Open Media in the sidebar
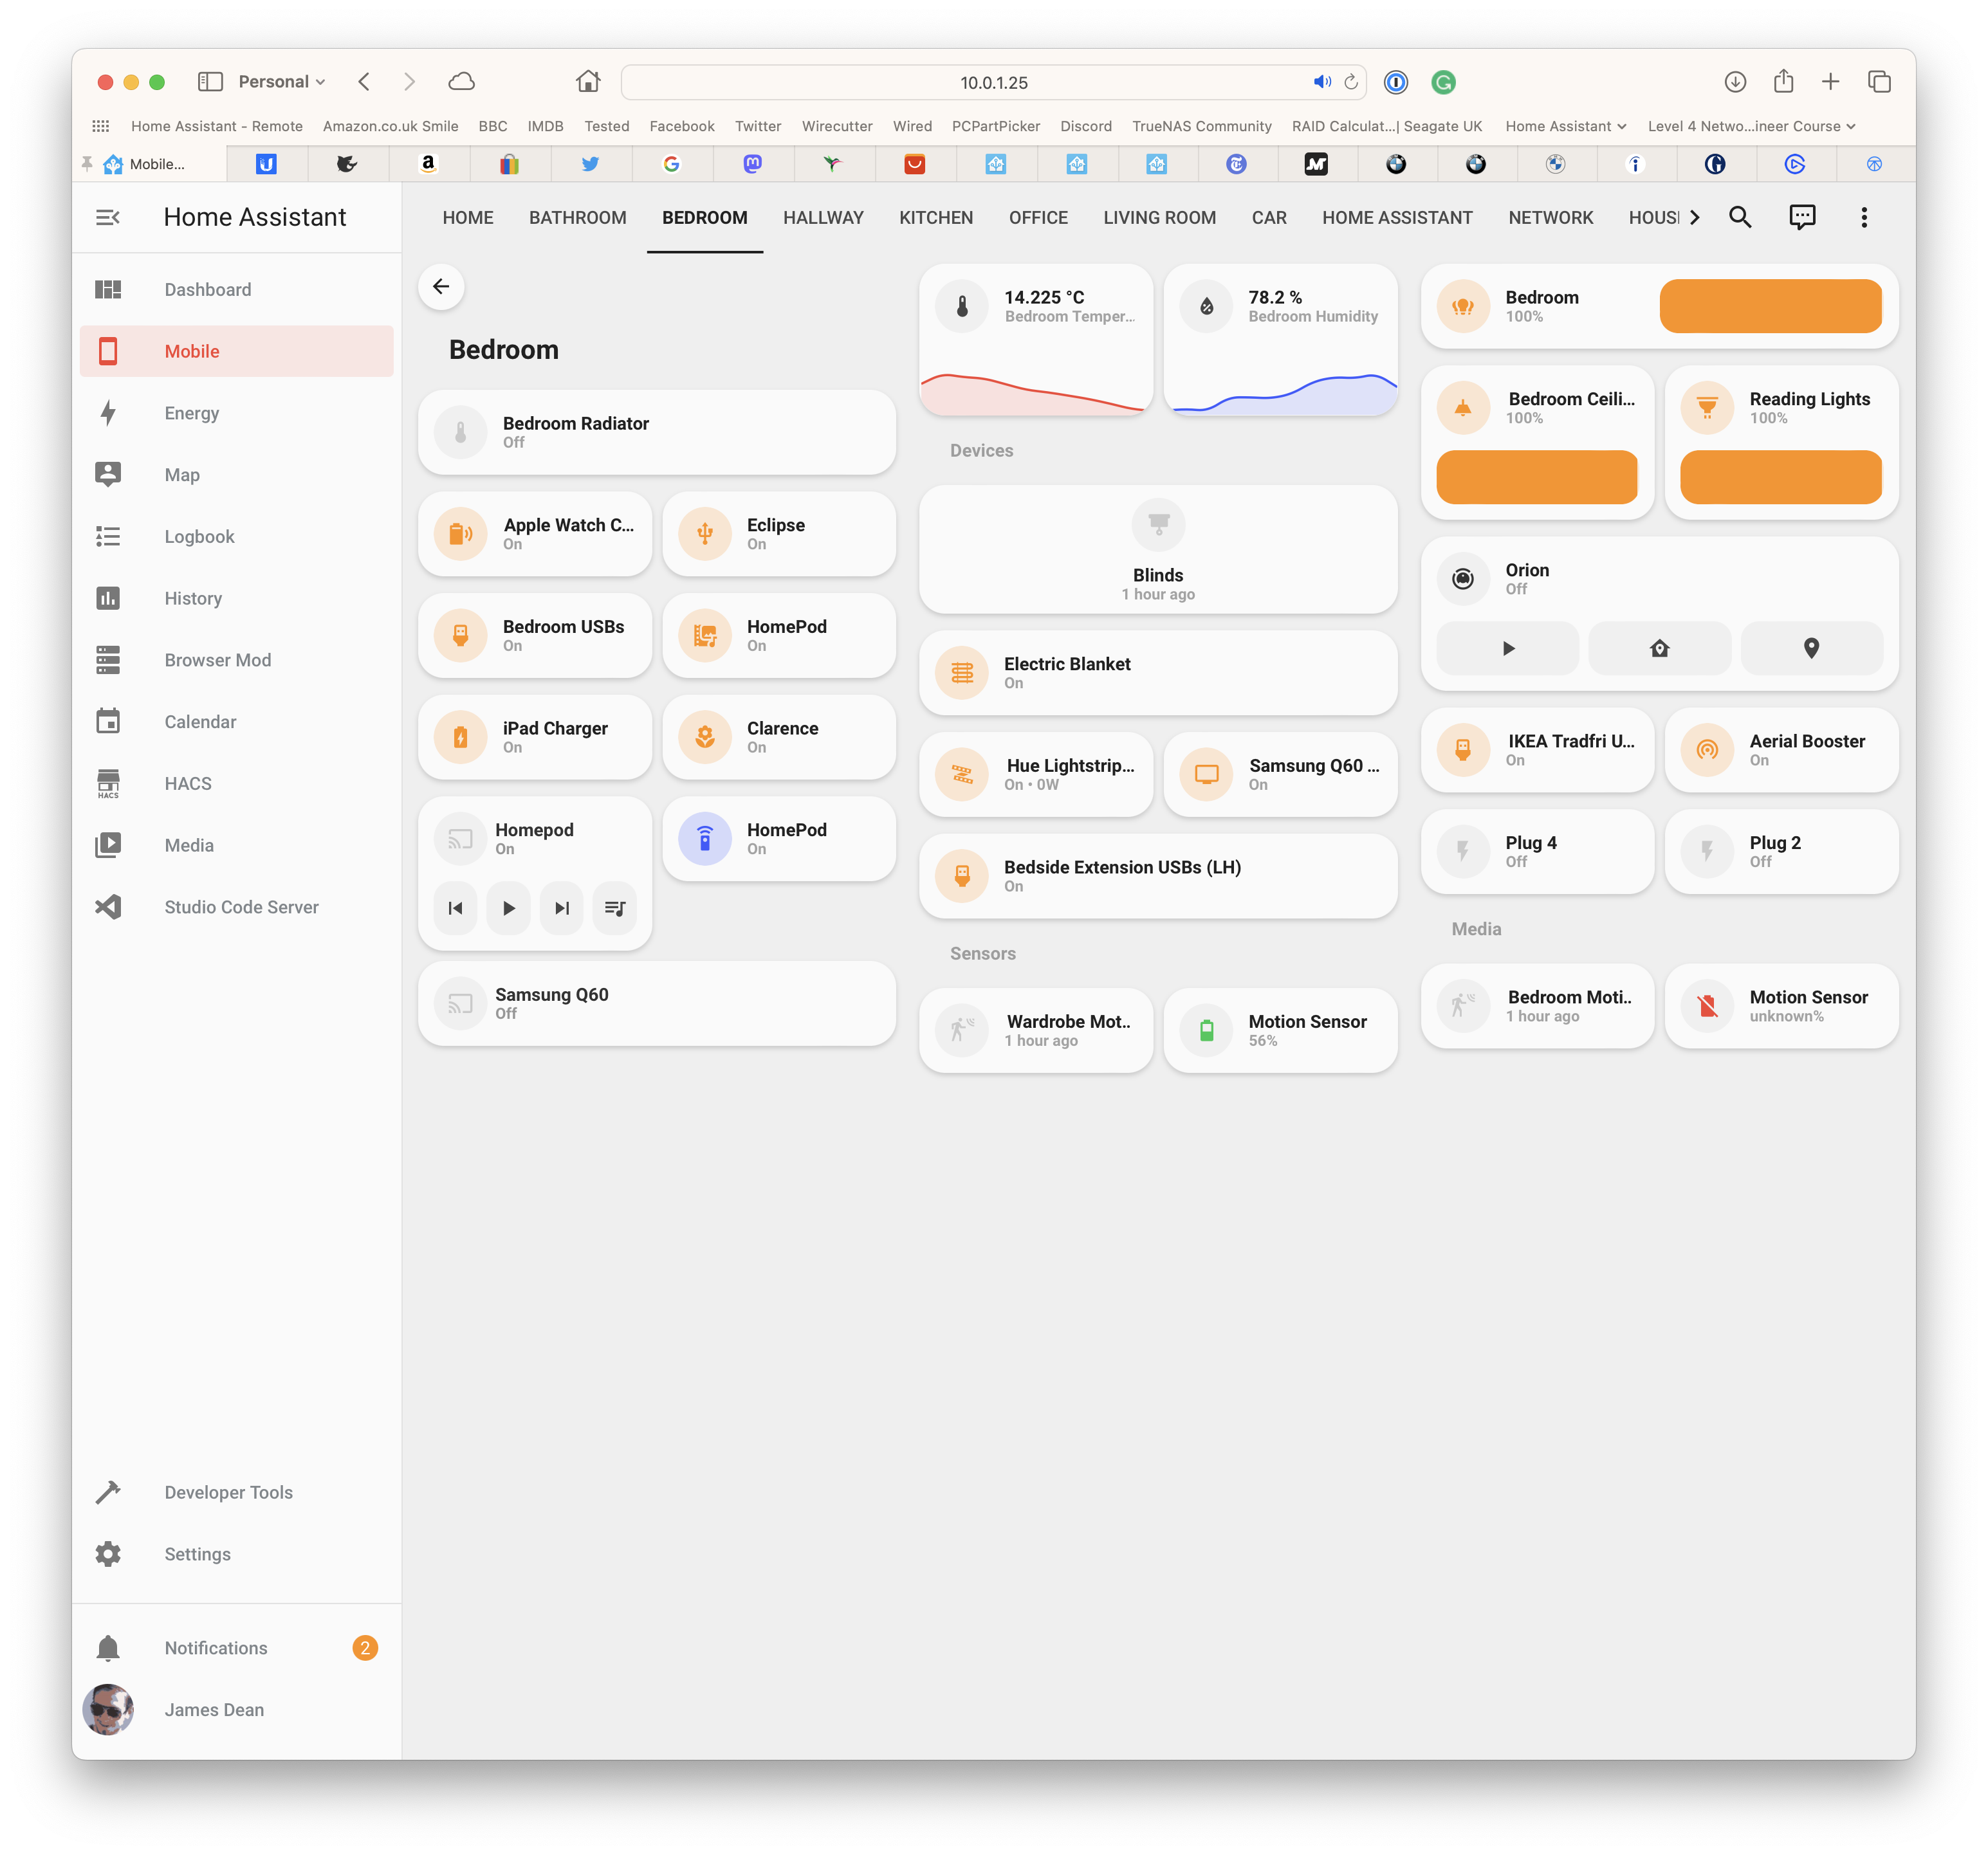This screenshot has width=1988, height=1855. pyautogui.click(x=237, y=845)
